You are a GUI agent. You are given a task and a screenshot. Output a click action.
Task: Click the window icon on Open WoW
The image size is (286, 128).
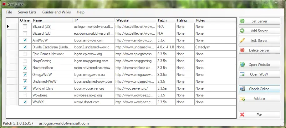(242, 74)
